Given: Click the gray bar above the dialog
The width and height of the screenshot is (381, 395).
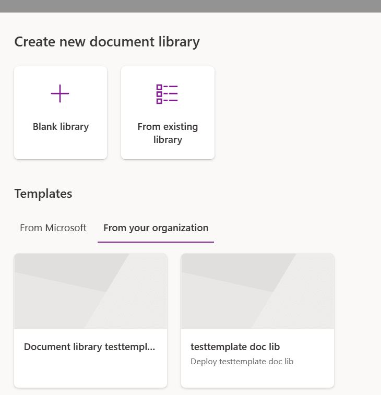Looking at the screenshot, I should coord(190,6).
